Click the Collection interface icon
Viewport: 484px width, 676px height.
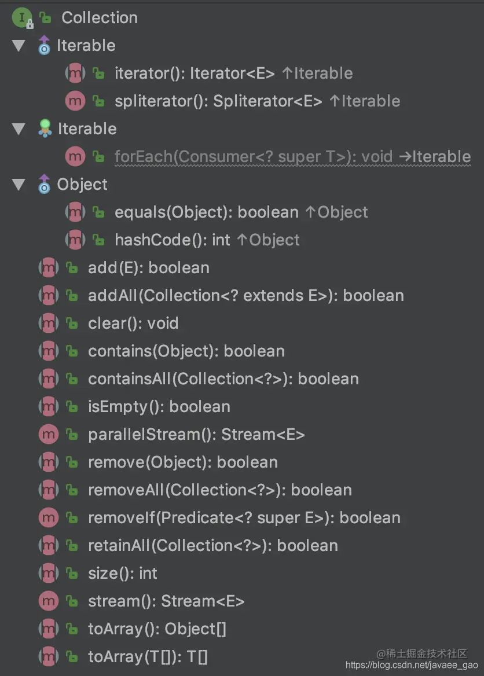22,19
